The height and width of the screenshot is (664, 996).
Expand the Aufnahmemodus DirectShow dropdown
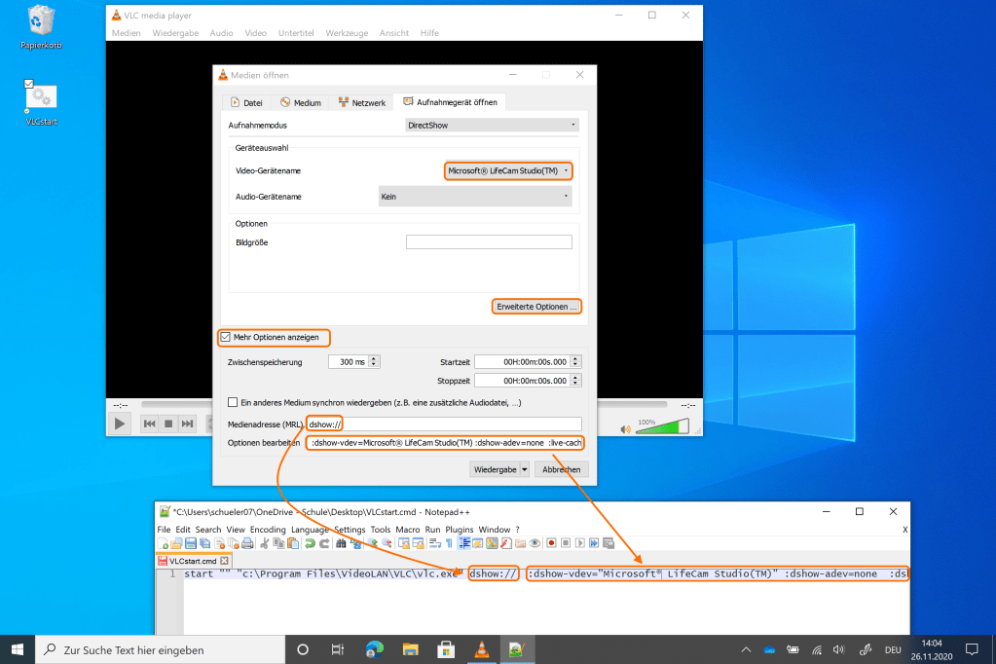pyautogui.click(x=492, y=126)
